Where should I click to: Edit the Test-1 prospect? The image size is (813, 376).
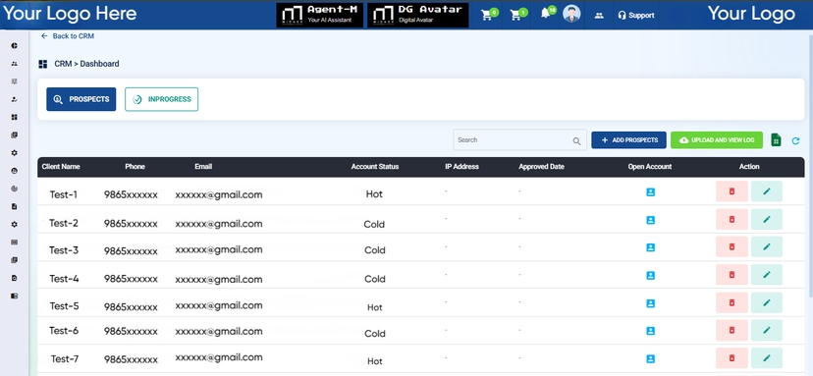[767, 191]
